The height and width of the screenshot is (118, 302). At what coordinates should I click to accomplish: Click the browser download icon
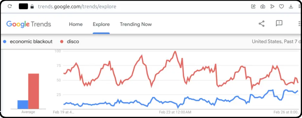[291, 7]
